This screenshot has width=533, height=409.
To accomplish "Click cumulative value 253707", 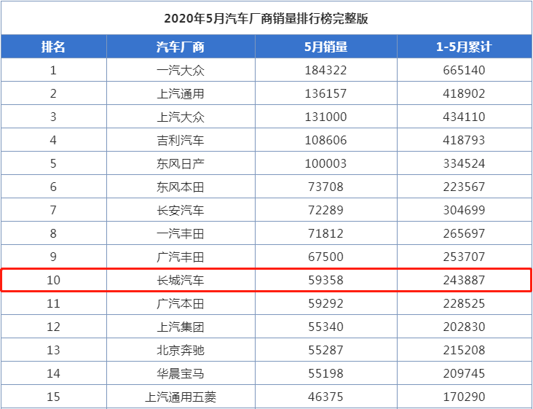I will tap(464, 257).
